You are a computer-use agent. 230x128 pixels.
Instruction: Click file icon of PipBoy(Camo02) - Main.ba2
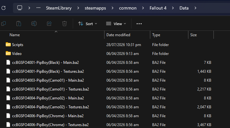click(x=8, y=98)
